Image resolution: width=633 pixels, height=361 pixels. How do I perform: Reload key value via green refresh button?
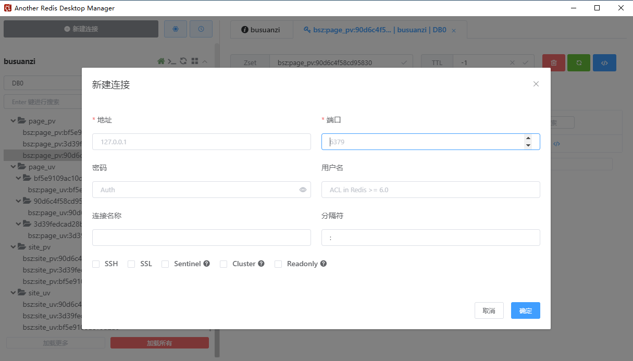pos(579,62)
